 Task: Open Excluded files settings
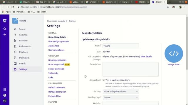click(x=55, y=96)
